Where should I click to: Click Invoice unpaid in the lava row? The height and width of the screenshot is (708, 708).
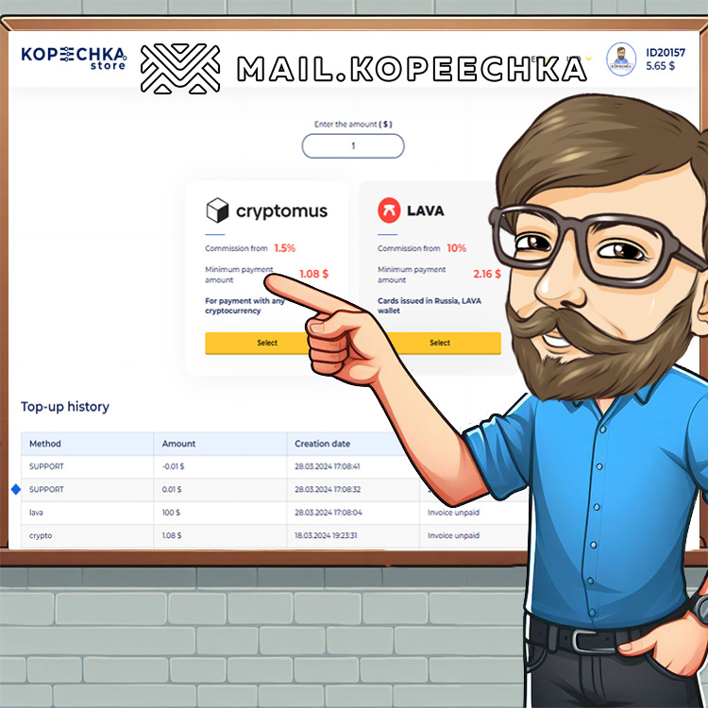[x=453, y=513]
